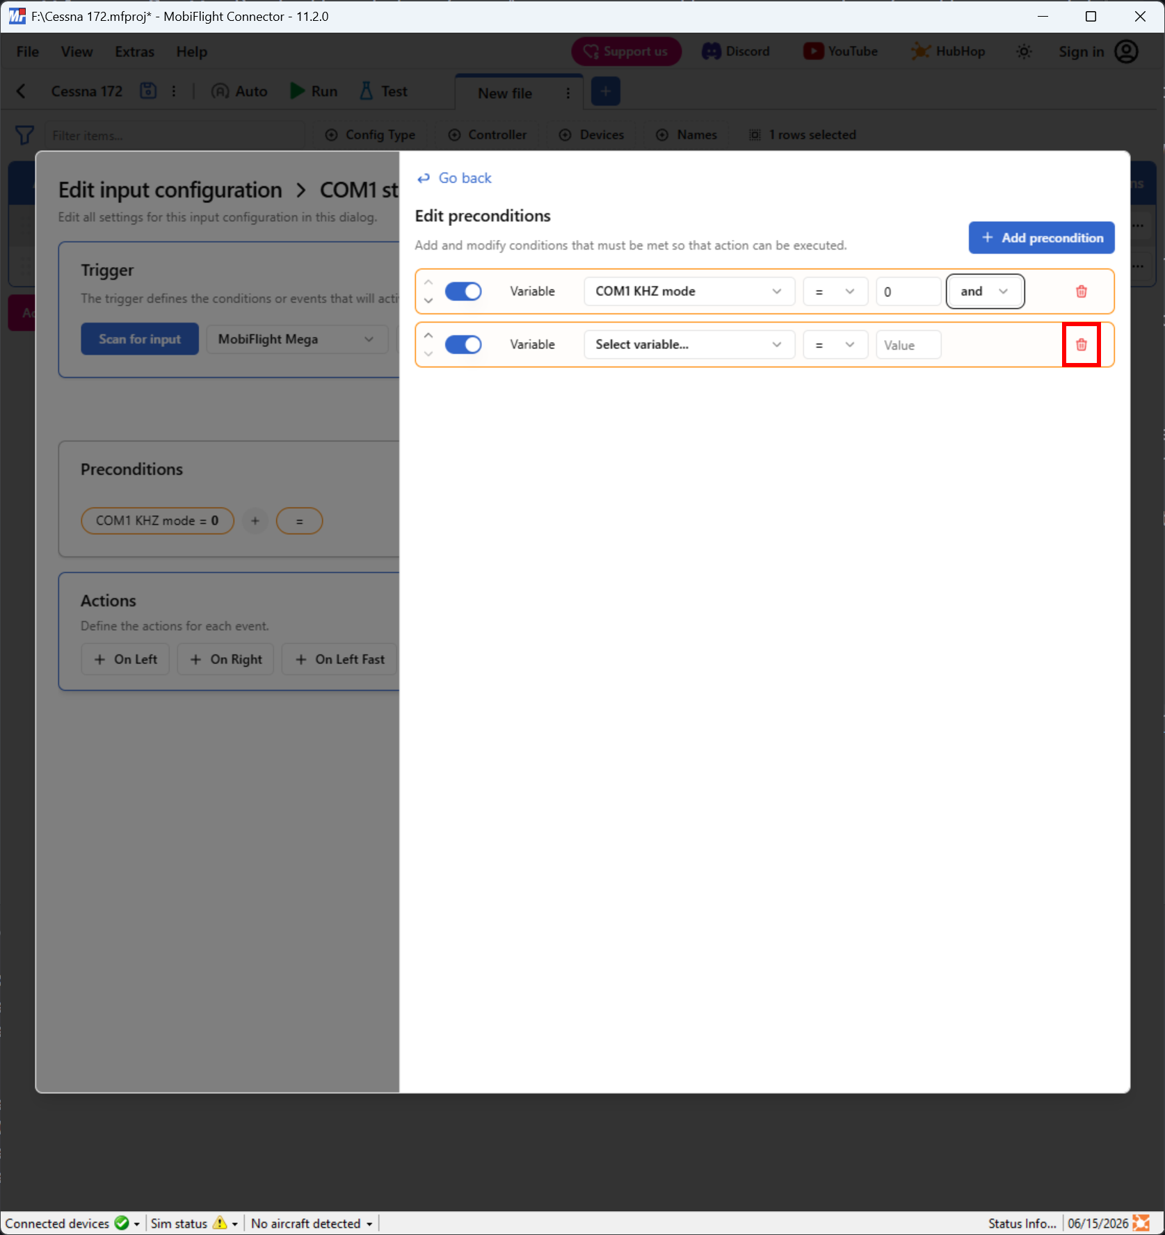Open the Sim status dropdown
This screenshot has height=1235, width=1165.
194,1223
